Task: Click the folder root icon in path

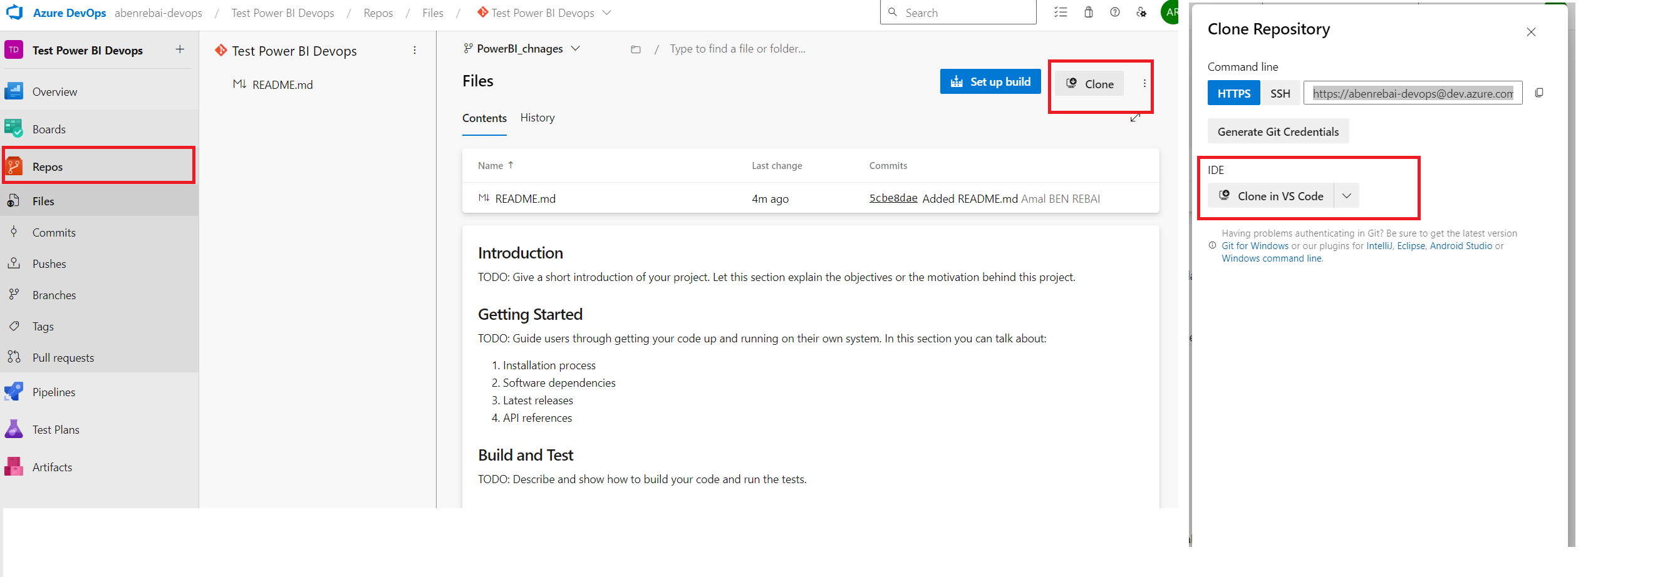Action: tap(635, 49)
